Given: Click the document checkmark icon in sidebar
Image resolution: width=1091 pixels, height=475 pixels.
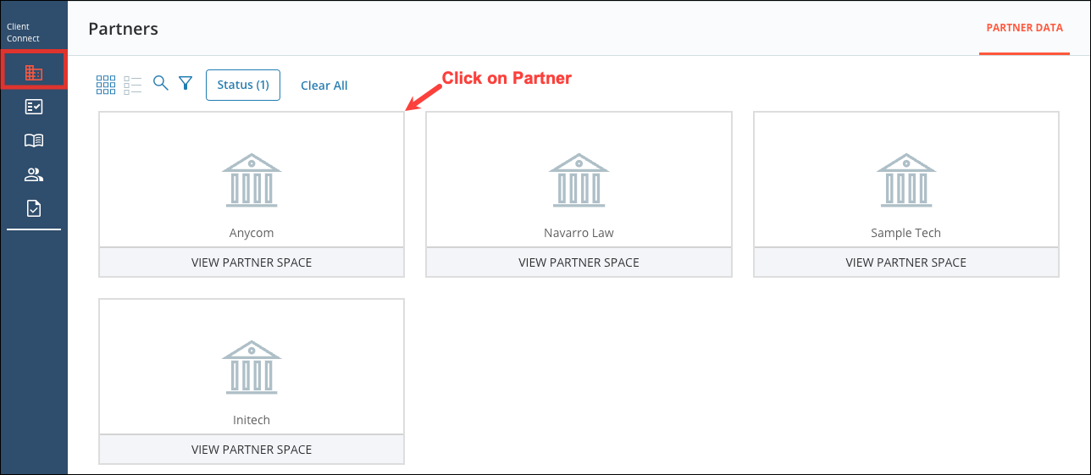Looking at the screenshot, I should [34, 208].
